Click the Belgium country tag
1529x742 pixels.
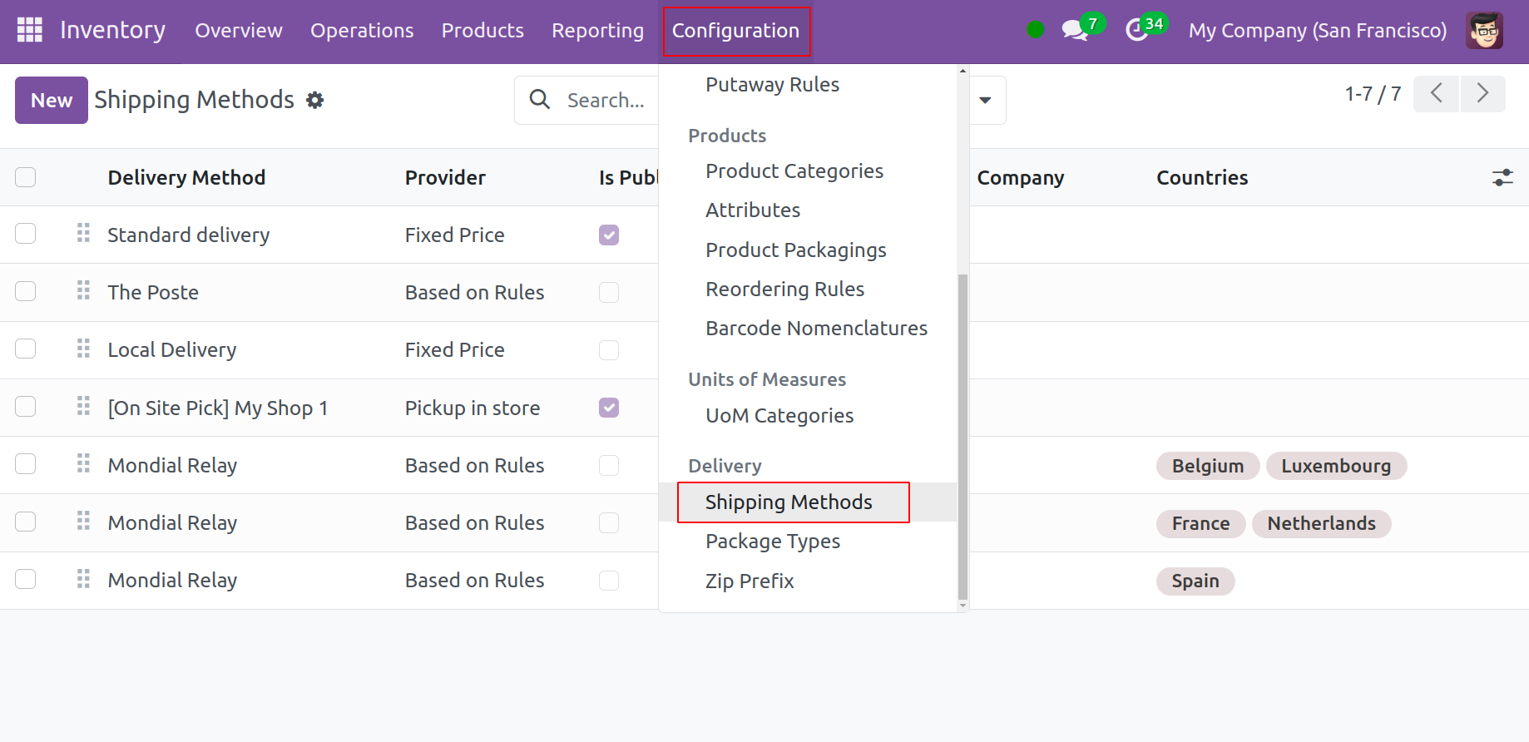[x=1207, y=466]
